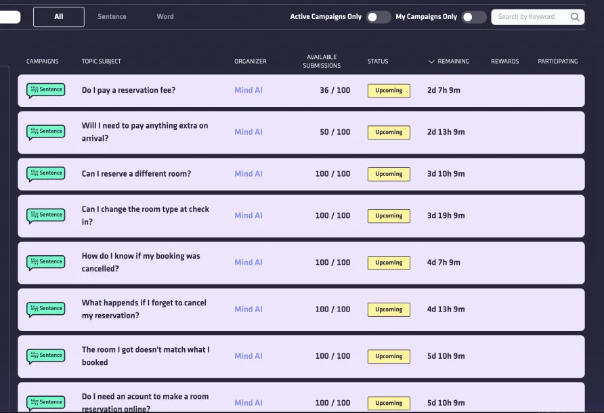The image size is (604, 413).
Task: Click Upcoming badge in need an acount row
Action: coord(389,403)
